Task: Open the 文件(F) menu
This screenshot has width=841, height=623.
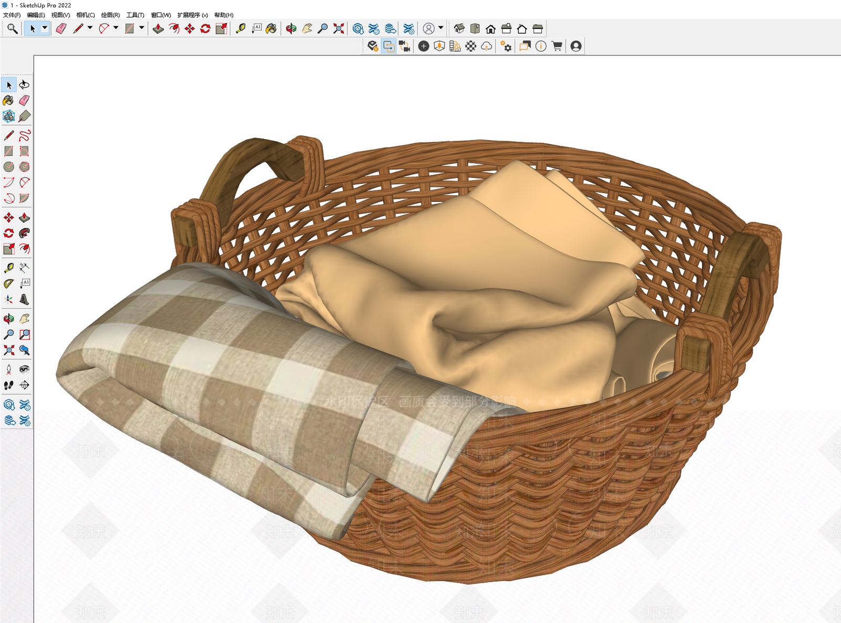Action: [x=12, y=15]
